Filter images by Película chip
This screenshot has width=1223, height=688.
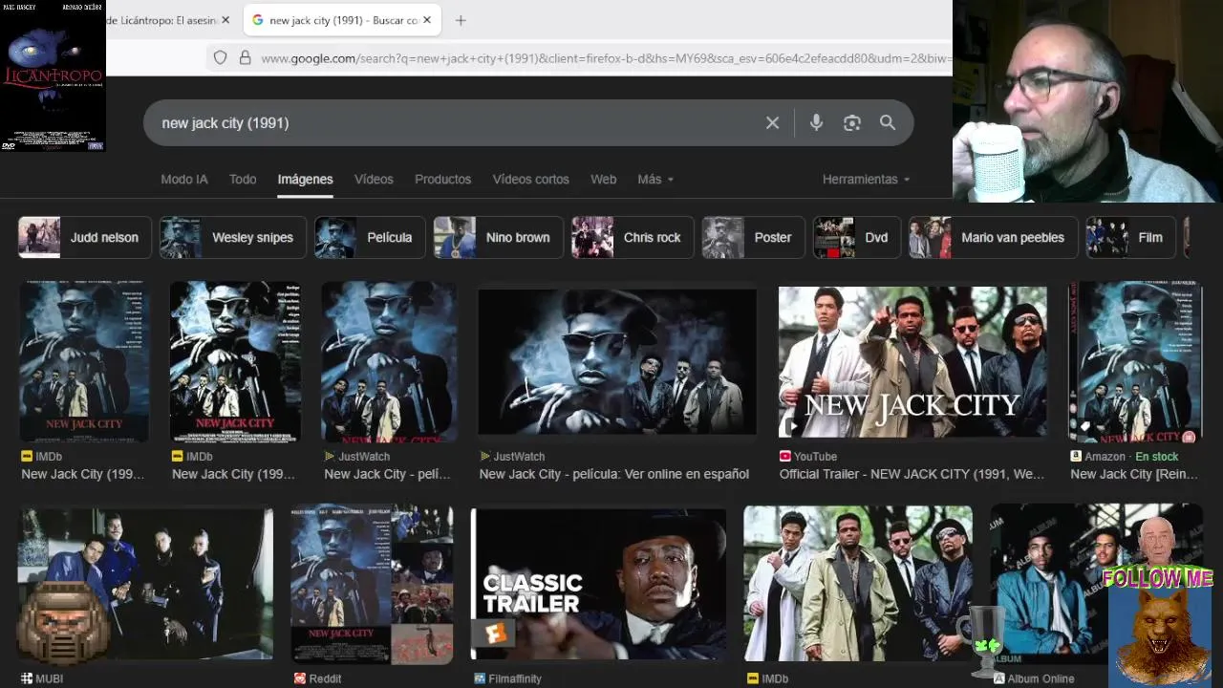click(370, 237)
